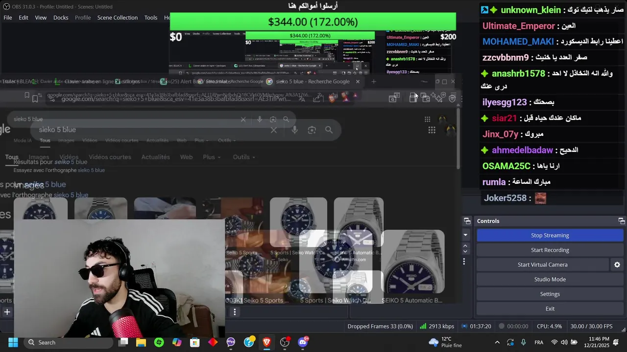Click the browser address bar URL

click(176, 99)
